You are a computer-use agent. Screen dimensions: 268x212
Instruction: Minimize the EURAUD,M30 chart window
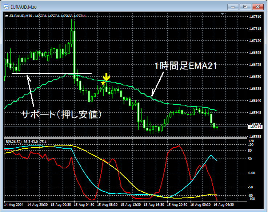pyautogui.click(x=233, y=7)
